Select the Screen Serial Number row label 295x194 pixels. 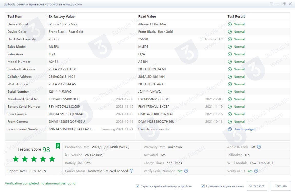24,129
